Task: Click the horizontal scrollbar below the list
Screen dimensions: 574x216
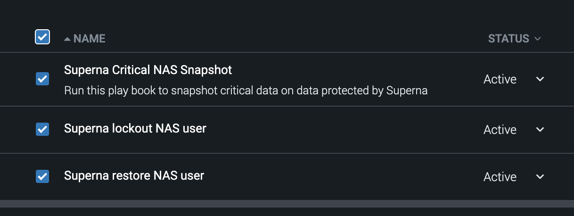Action: pyautogui.click(x=287, y=204)
